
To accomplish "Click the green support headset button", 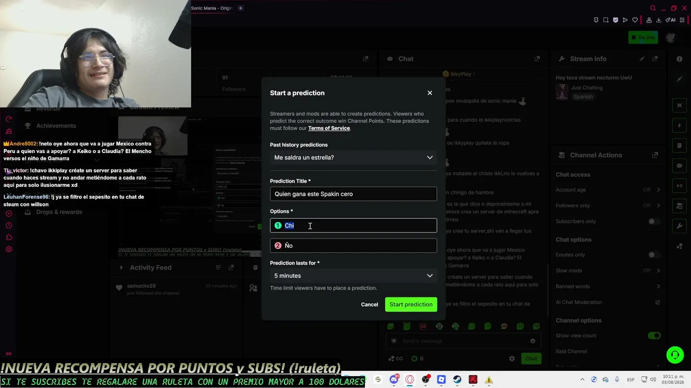I will [x=675, y=355].
